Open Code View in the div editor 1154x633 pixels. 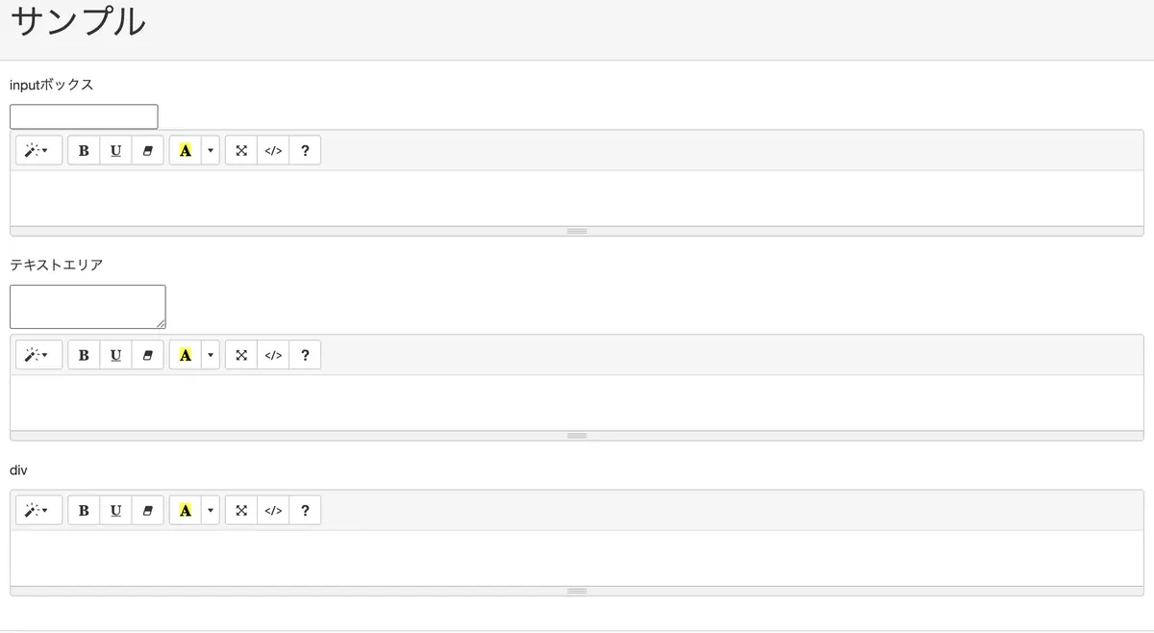[x=273, y=510]
